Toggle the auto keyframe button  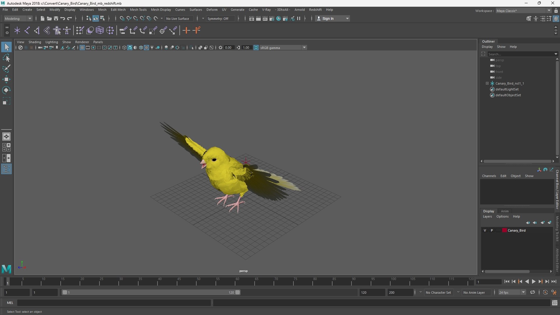point(545,292)
